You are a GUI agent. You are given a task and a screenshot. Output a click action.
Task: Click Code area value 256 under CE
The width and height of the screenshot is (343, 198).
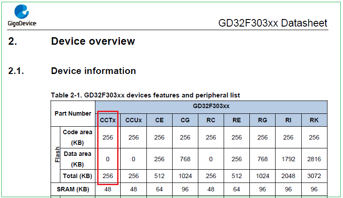pyautogui.click(x=159, y=137)
